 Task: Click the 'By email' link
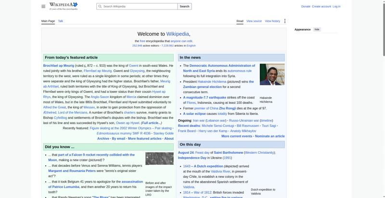click(118, 138)
